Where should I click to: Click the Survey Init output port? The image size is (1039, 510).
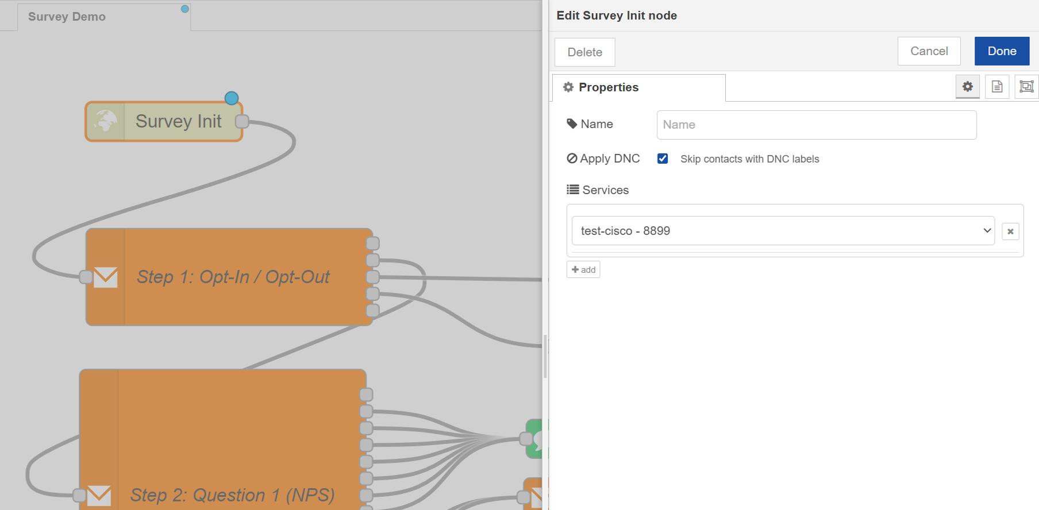tap(242, 121)
